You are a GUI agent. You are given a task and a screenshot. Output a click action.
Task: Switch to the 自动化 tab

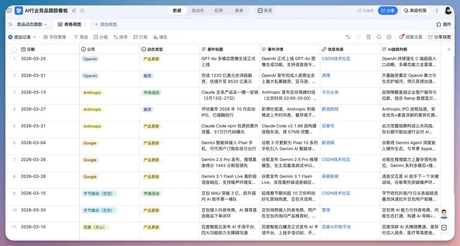(198, 10)
